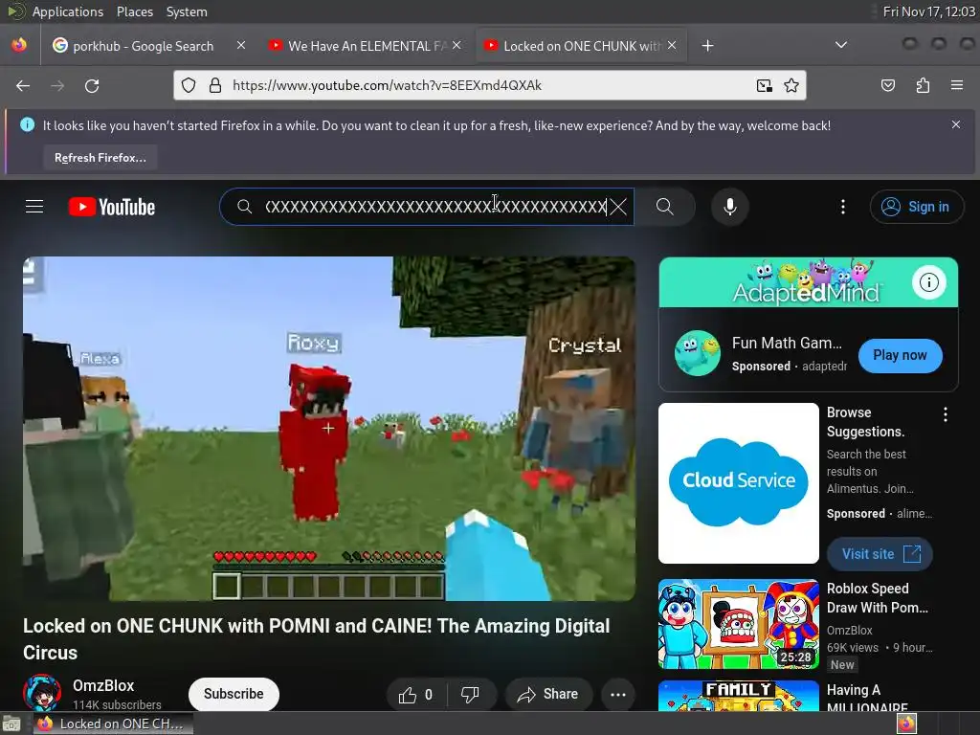Viewport: 980px width, 735px height.
Task: Reload the page with the refresh icon
Action: tap(92, 85)
